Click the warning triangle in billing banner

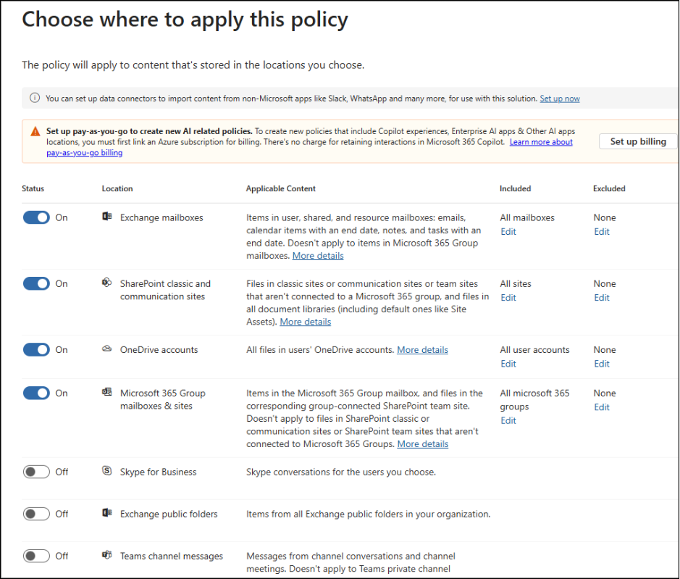coord(35,131)
